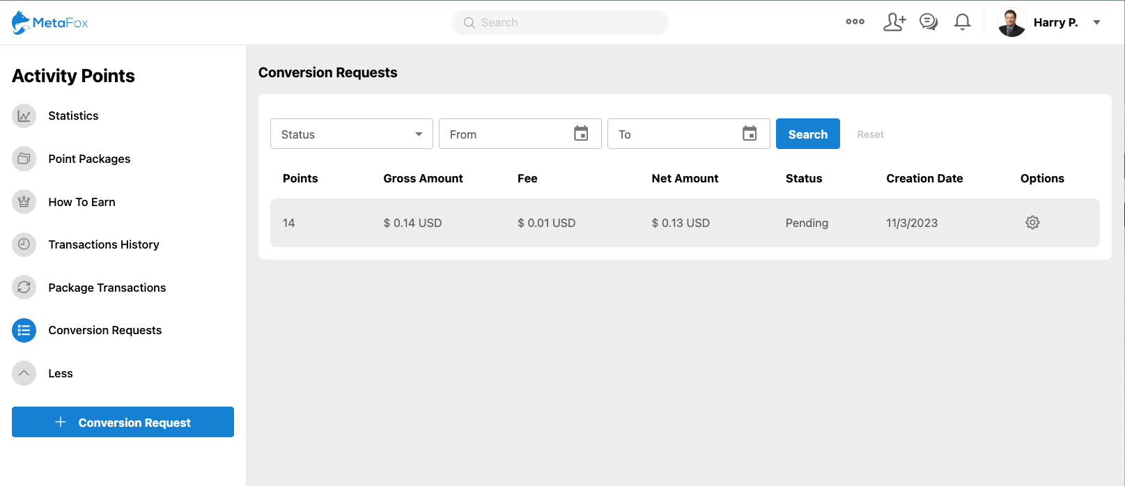
Task: Open Point Packages in the sidebar
Action: tap(89, 159)
